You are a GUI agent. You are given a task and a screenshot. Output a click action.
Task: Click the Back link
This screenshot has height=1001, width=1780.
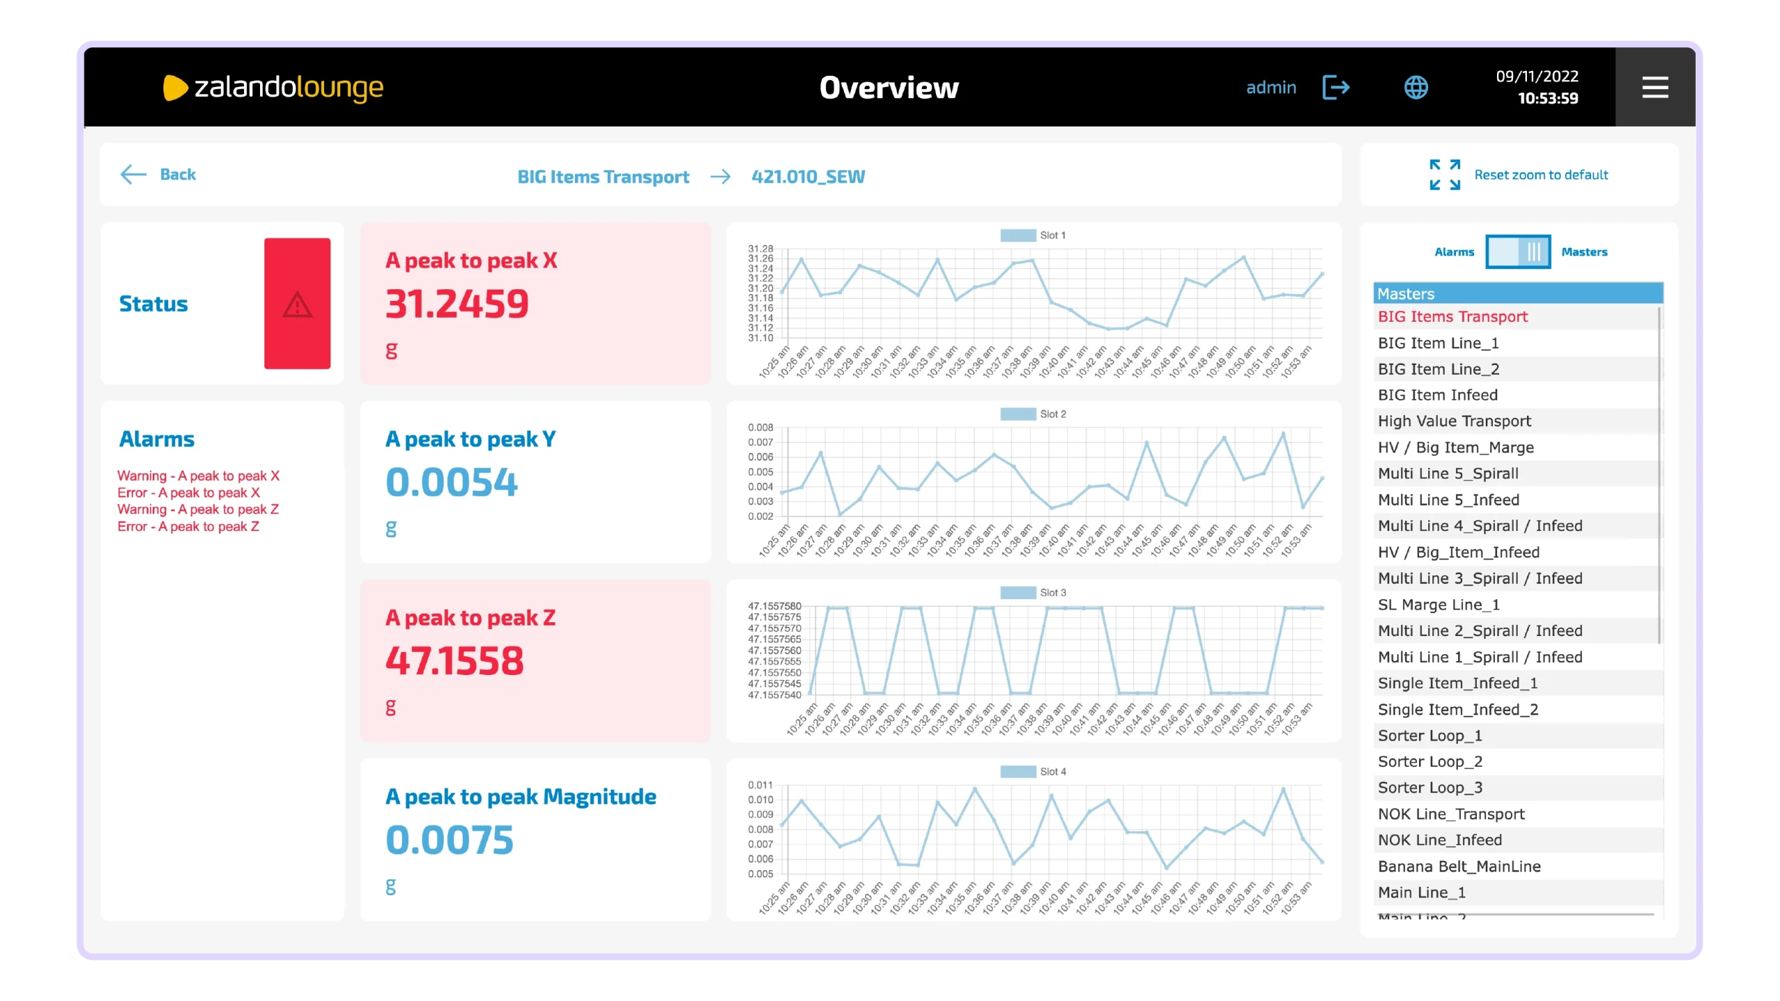(178, 174)
